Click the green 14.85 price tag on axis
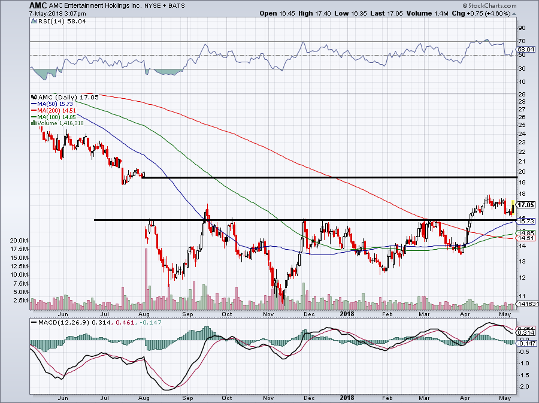The width and height of the screenshot is (539, 403). coord(526,233)
